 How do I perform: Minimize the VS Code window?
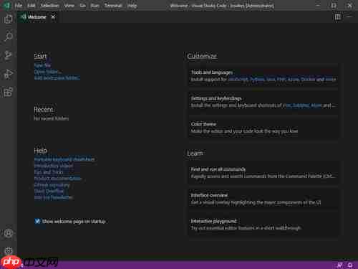click(318, 6)
